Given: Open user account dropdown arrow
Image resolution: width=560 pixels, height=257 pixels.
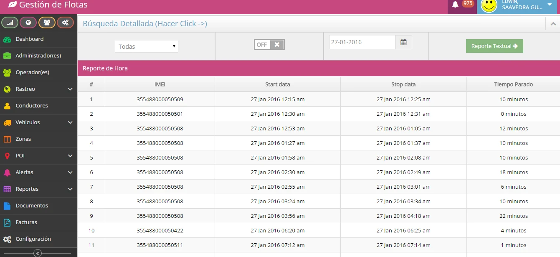Looking at the screenshot, I should pos(550,5).
